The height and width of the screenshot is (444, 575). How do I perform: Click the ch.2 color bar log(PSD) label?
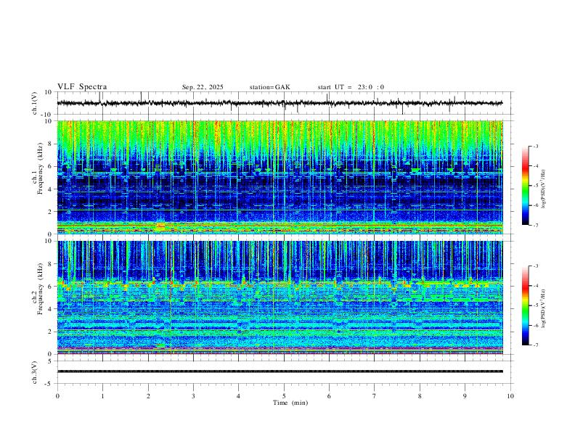pos(544,308)
